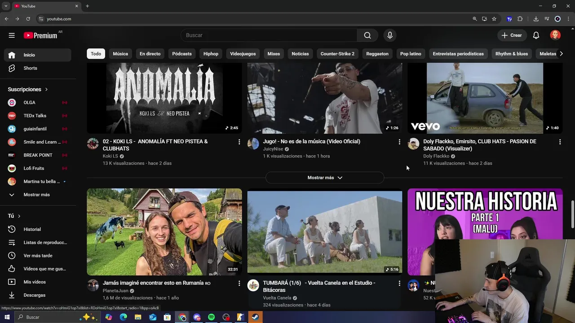Open Spotify from the taskbar
Viewport: 575px width, 323px height.
(x=211, y=317)
